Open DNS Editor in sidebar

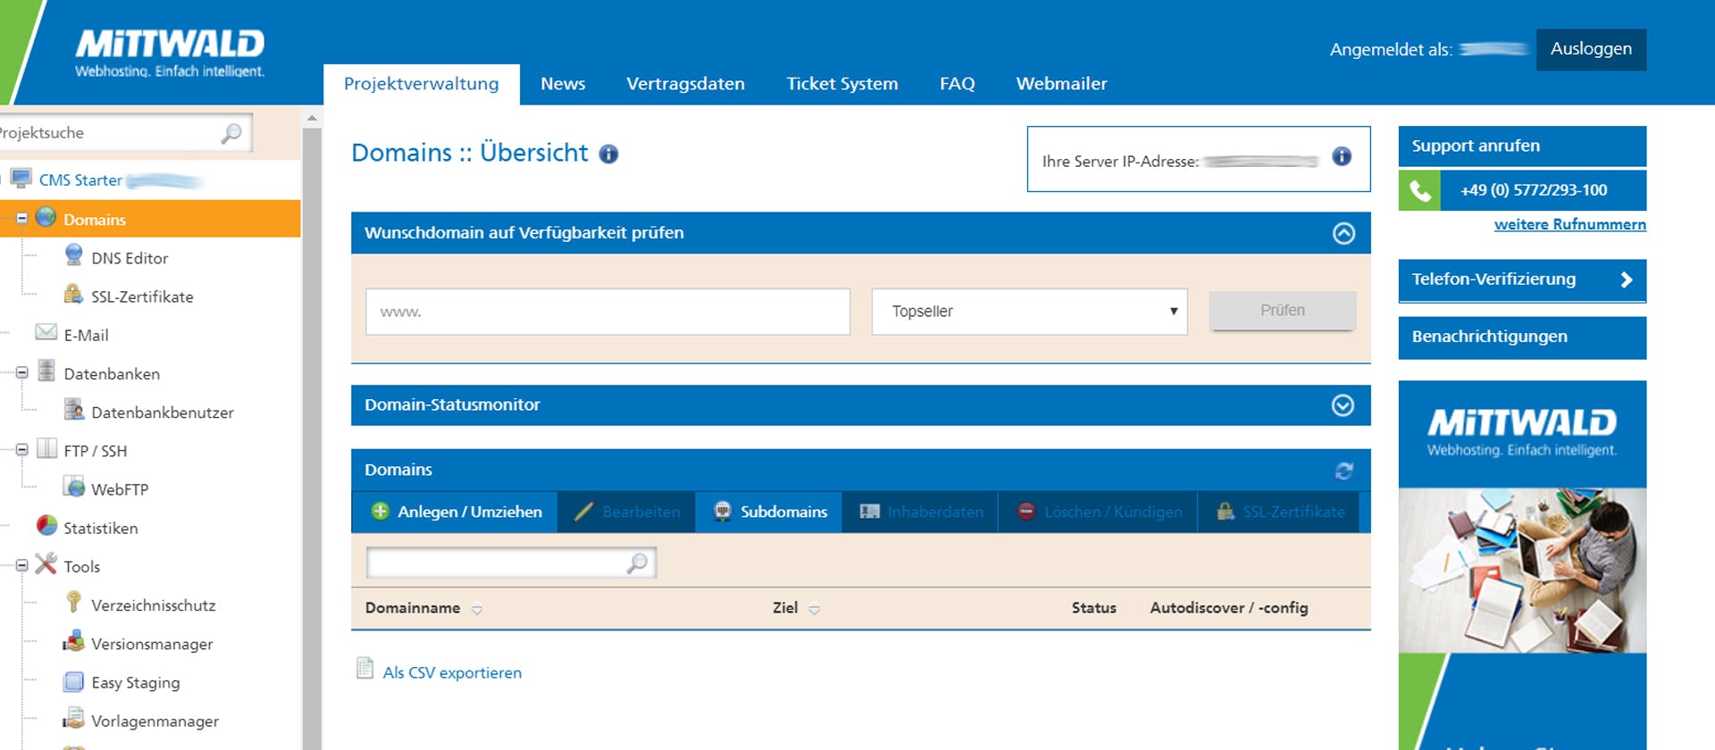tap(130, 258)
